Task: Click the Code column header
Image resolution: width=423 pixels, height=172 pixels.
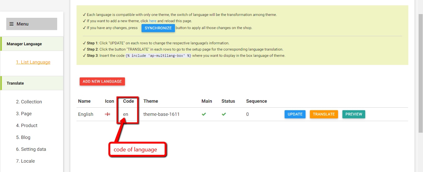Action: (x=128, y=101)
